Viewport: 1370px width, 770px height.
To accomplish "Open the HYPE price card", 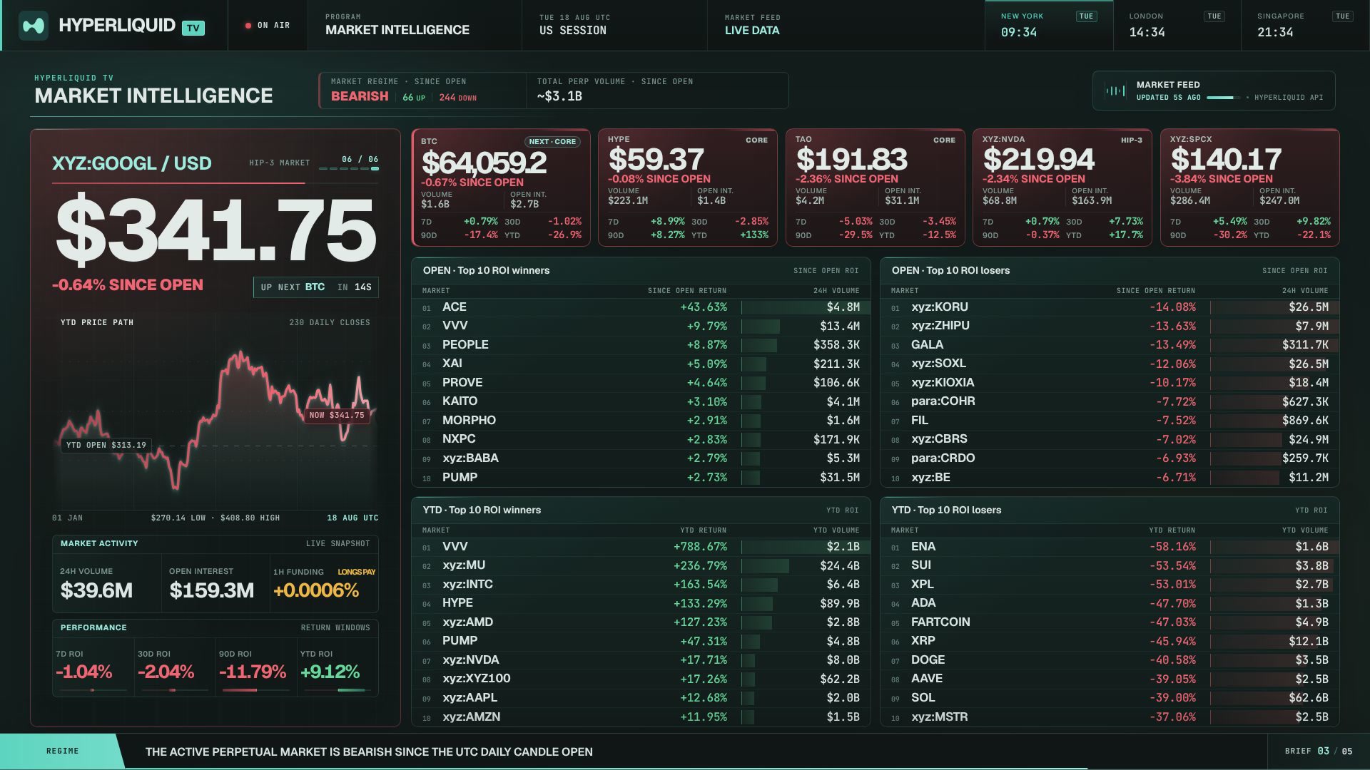I will 688,188.
